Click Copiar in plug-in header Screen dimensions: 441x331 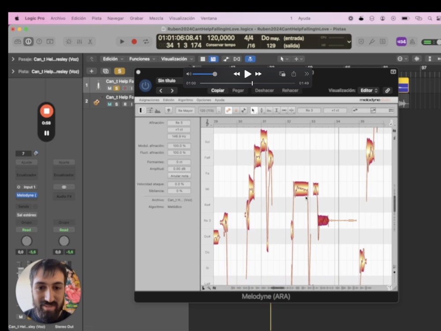click(x=218, y=90)
